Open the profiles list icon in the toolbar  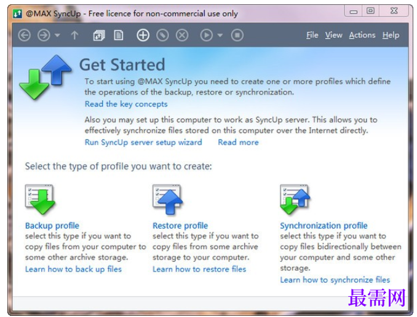[x=98, y=36]
